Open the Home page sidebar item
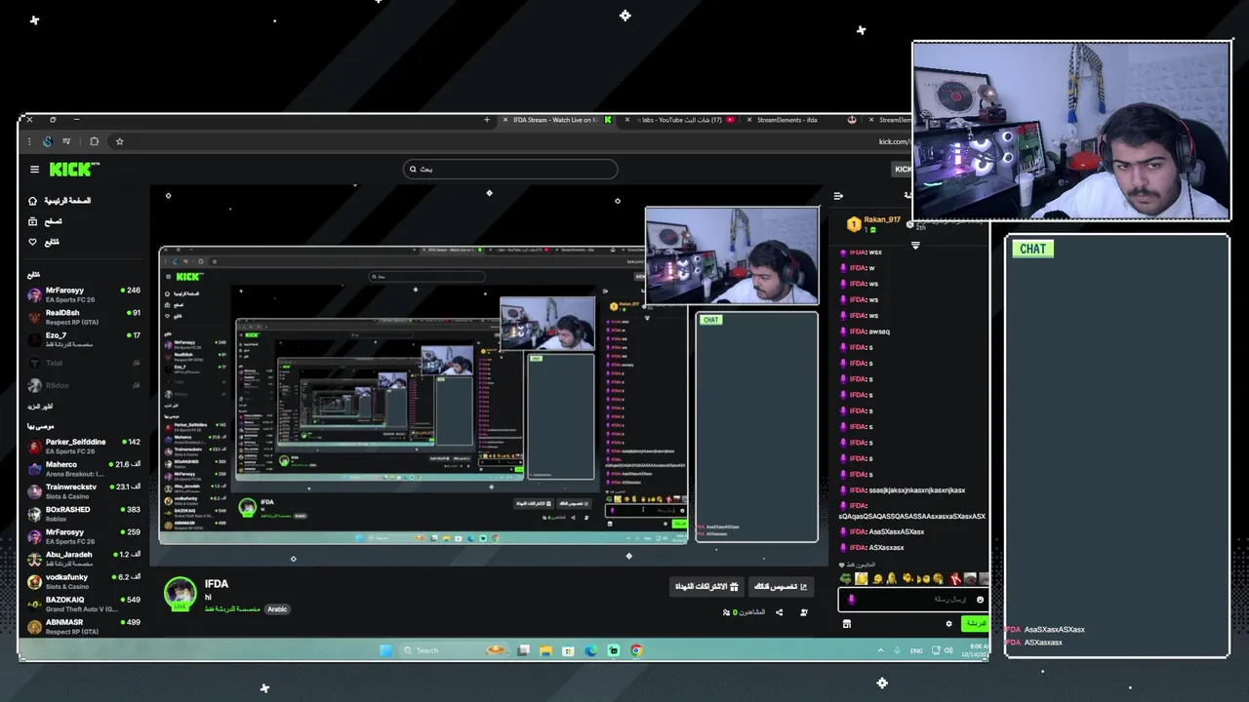The image size is (1249, 702). [59, 201]
